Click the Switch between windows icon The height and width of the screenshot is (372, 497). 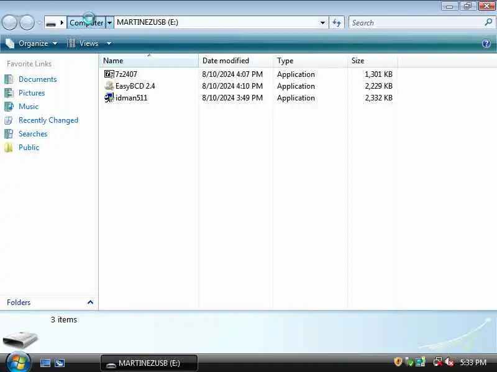59,363
